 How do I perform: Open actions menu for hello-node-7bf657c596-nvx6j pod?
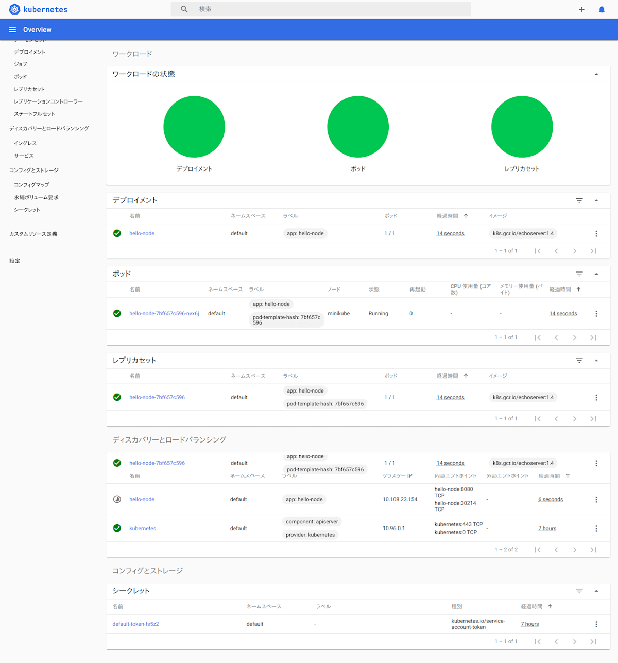(596, 314)
